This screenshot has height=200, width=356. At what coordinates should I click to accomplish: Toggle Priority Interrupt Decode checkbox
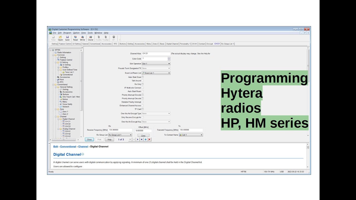coord(143,98)
